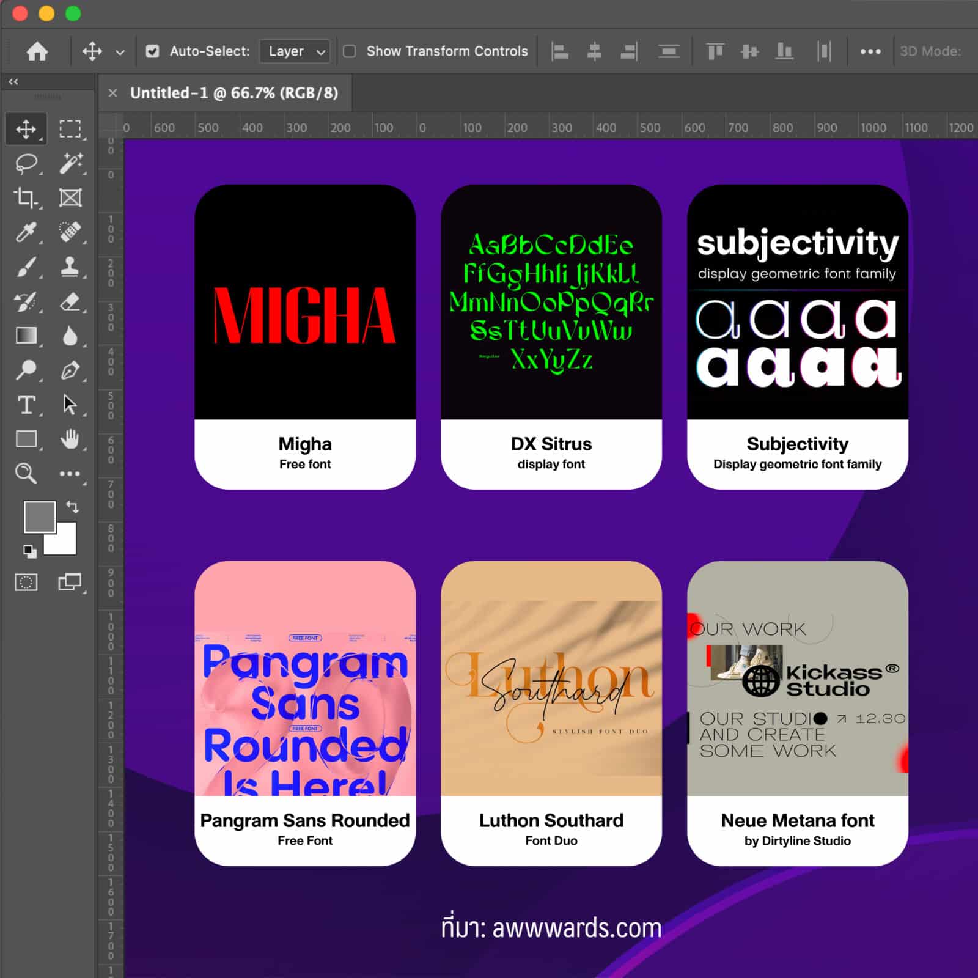Open more align options (three dots)
The width and height of the screenshot is (978, 978).
click(870, 51)
